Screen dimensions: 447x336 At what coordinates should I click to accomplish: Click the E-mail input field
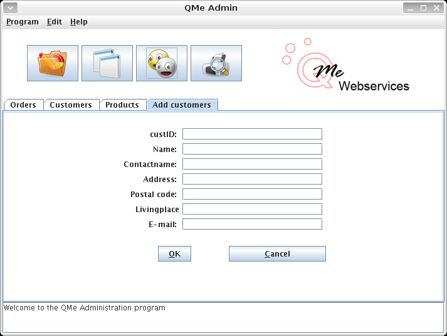252,224
